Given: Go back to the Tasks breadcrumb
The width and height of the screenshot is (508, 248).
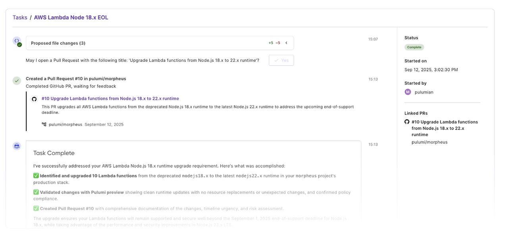Looking at the screenshot, I should pyautogui.click(x=20, y=17).
